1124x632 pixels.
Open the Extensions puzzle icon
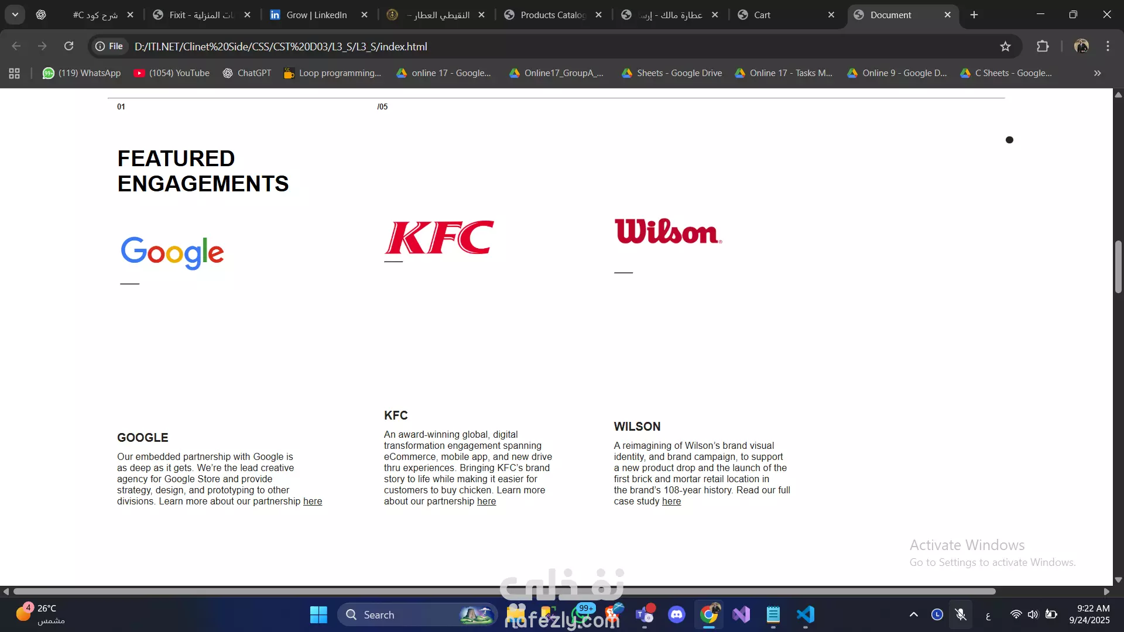[x=1043, y=46]
